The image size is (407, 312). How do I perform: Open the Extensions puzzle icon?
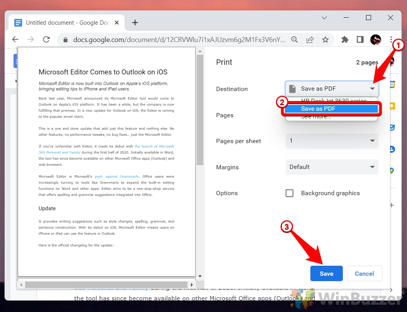click(x=345, y=39)
